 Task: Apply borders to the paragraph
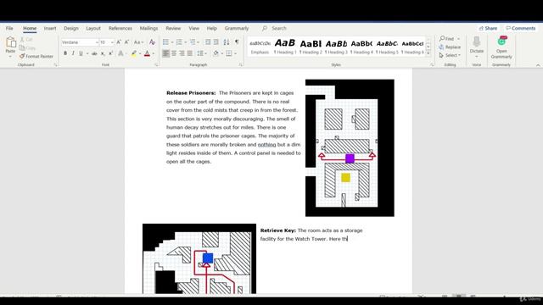(x=229, y=53)
